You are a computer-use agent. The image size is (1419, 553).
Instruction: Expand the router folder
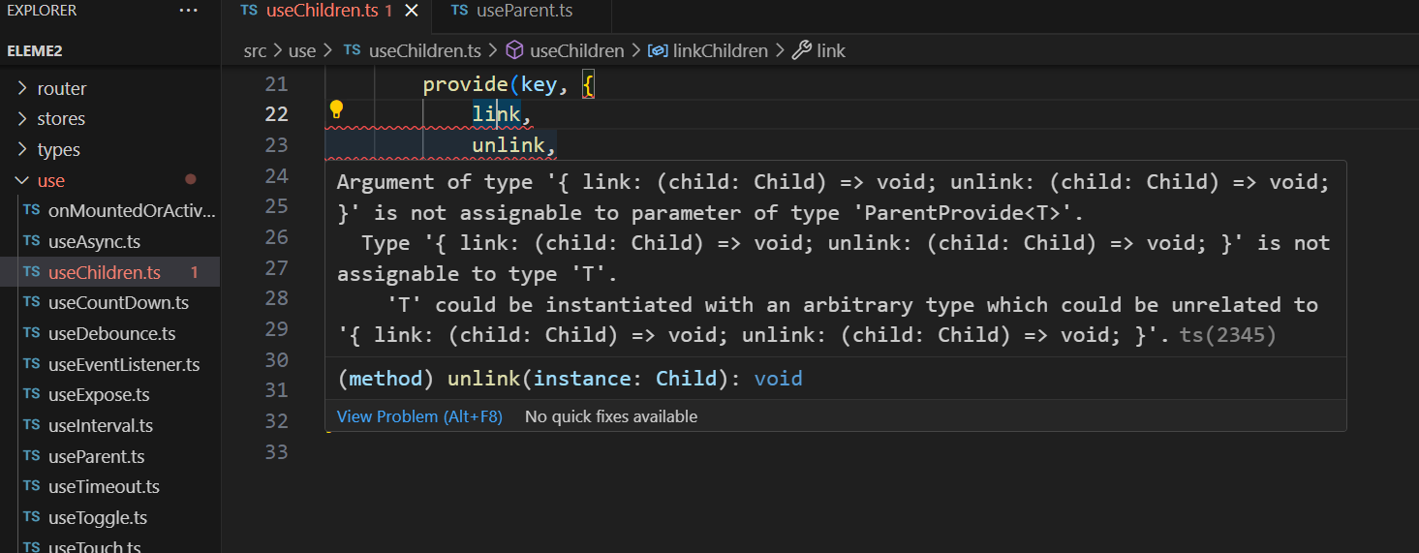point(22,89)
